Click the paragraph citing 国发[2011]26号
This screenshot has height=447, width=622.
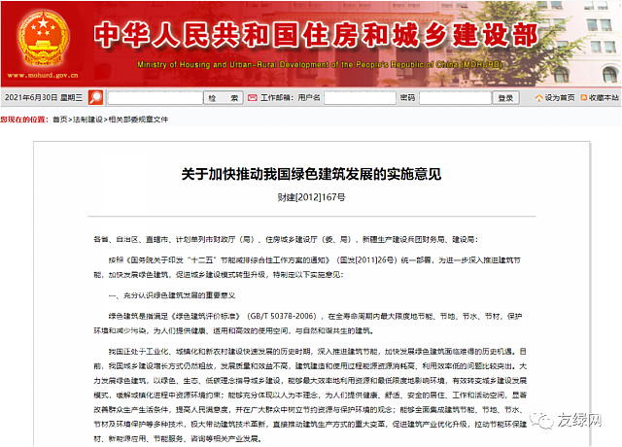coord(307,267)
